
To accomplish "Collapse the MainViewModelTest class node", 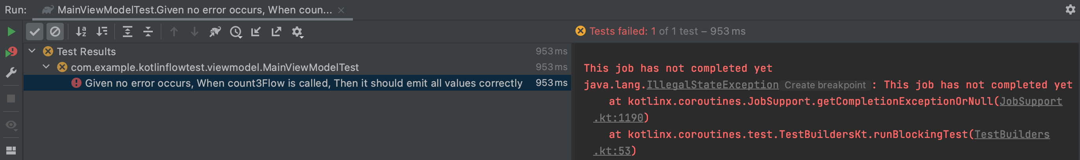I will (46, 67).
